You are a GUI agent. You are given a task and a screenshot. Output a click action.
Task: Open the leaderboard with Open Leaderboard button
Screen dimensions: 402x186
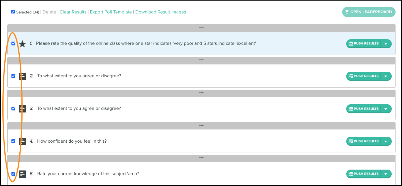point(369,12)
